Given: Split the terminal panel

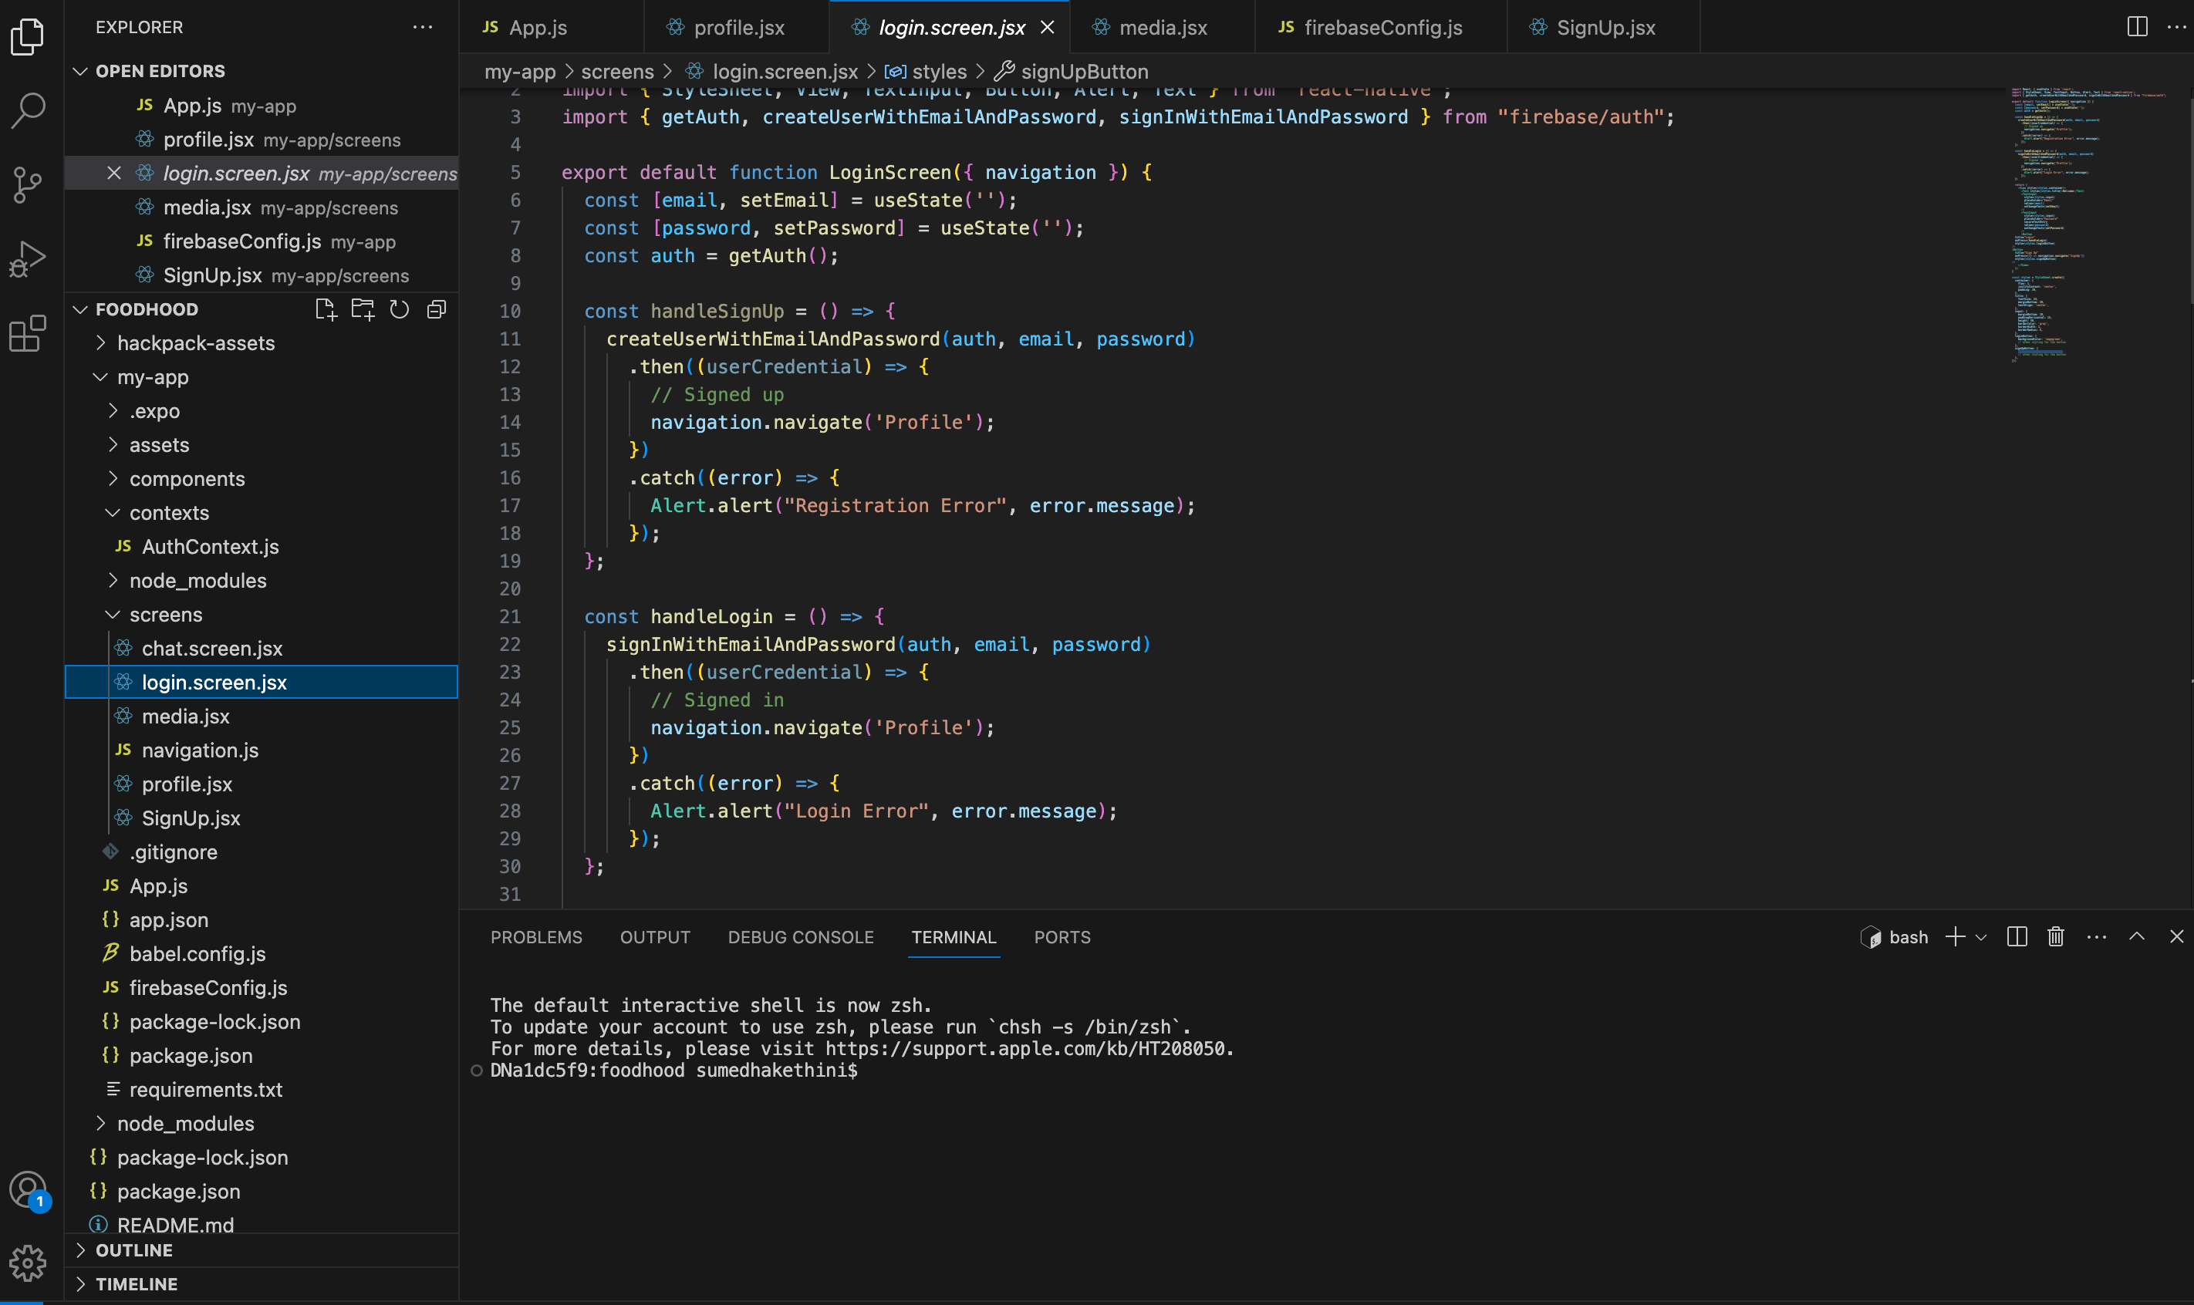Looking at the screenshot, I should click(x=2017, y=937).
